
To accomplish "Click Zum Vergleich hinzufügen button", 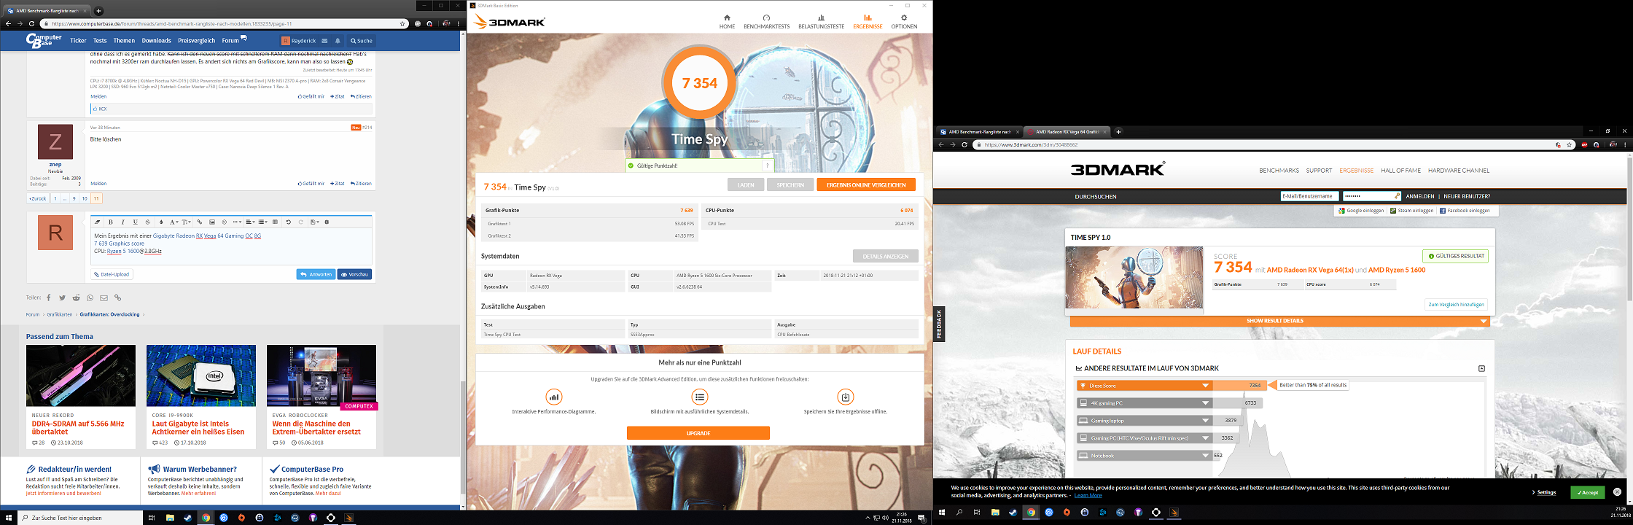I will click(1456, 305).
